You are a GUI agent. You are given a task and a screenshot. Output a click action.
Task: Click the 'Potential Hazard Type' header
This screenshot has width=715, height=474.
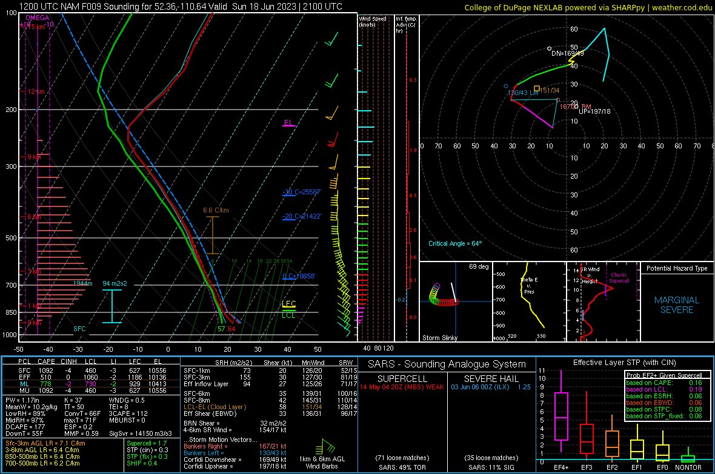(677, 268)
